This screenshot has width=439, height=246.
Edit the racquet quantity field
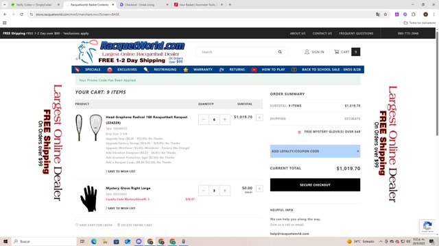click(214, 120)
